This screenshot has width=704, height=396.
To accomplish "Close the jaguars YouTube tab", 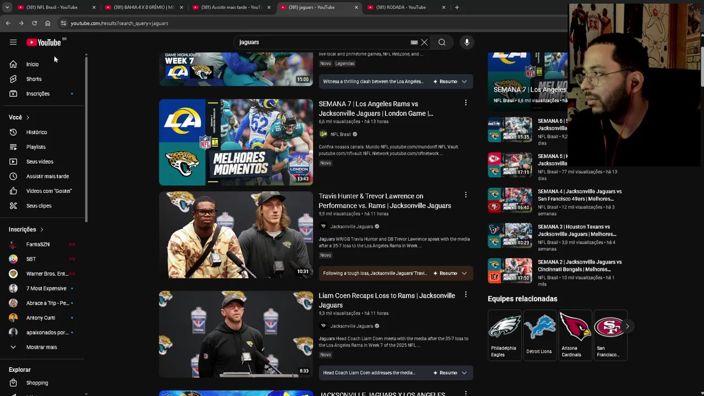I will pos(356,7).
